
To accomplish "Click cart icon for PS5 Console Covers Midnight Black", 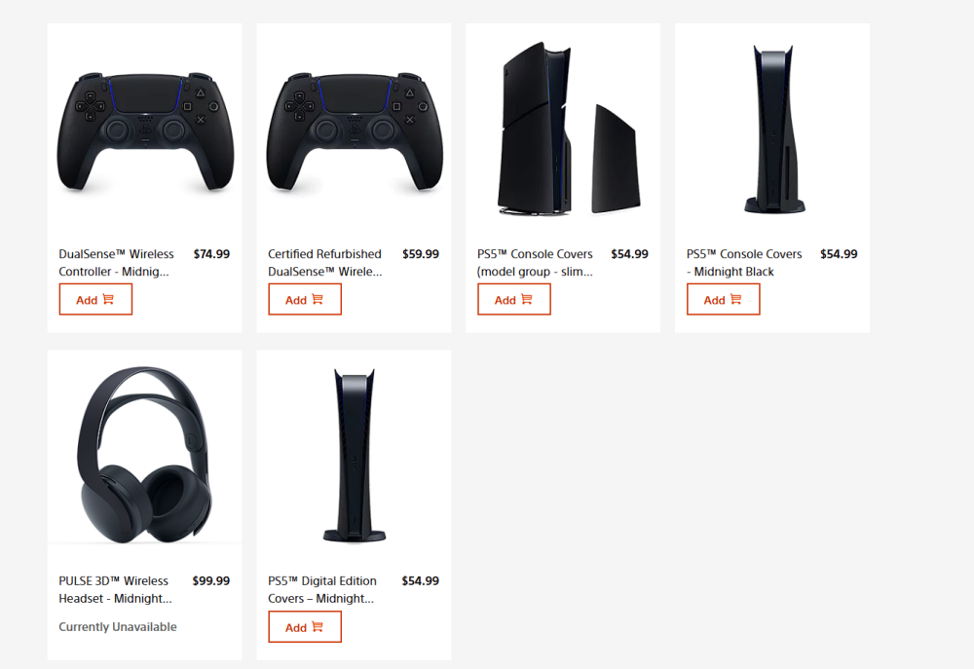I will (x=736, y=299).
